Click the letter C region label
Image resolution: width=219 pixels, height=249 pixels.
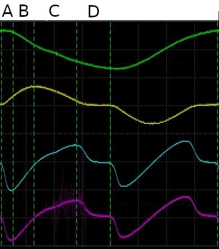pyautogui.click(x=54, y=11)
